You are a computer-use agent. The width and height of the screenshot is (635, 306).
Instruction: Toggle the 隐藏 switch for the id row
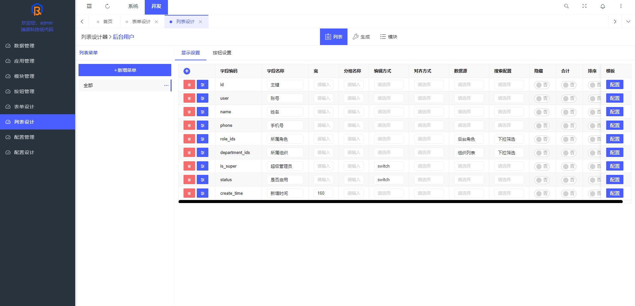tap(542, 85)
